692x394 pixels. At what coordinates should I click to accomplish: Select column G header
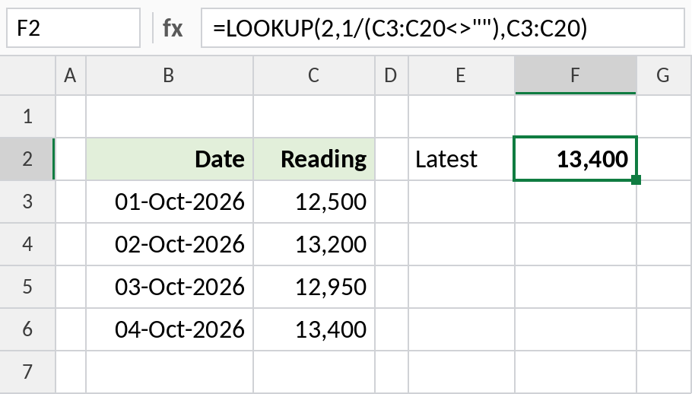click(x=664, y=75)
